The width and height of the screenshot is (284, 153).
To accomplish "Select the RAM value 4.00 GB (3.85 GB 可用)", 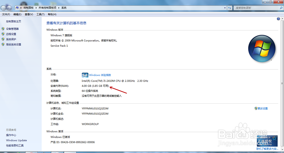I will tap(95, 86).
